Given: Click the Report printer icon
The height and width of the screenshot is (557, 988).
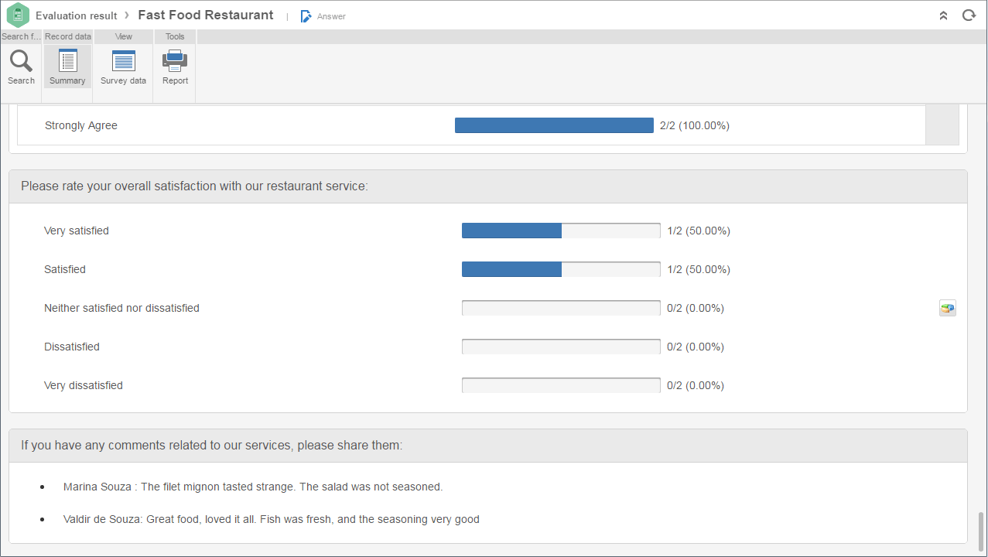Looking at the screenshot, I should 175,61.
